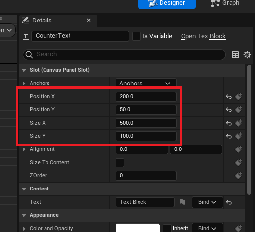Switch to the Graph mode tab

[x=225, y=3]
